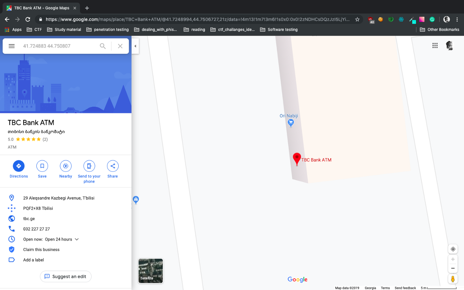Click the browser address bar URL
Screen dimensions: 464x290
coord(197,19)
